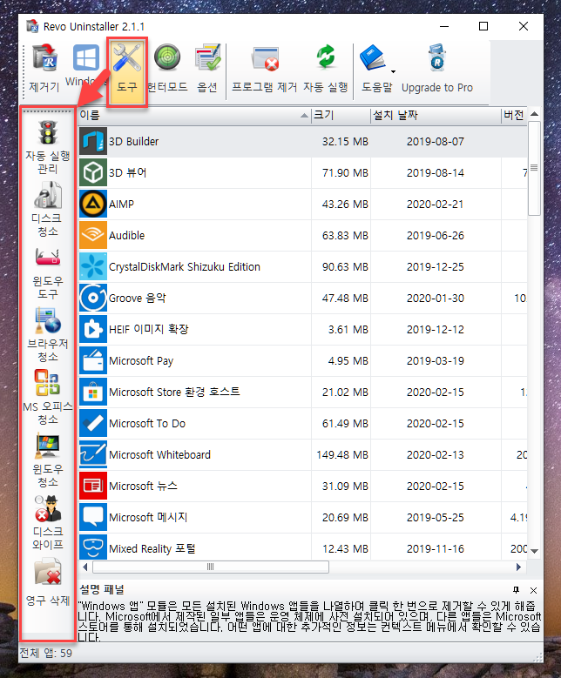The width and height of the screenshot is (561, 678).
Task: Open the 제거기 uninstaller tool
Action: pyautogui.click(x=44, y=69)
